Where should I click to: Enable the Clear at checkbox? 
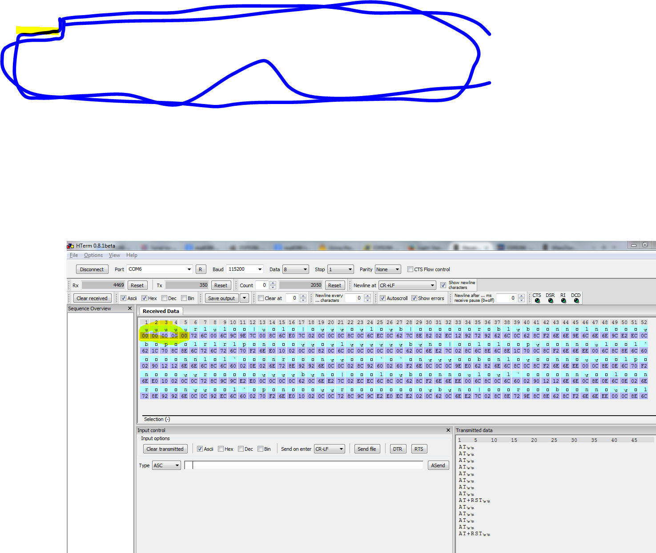(x=261, y=298)
